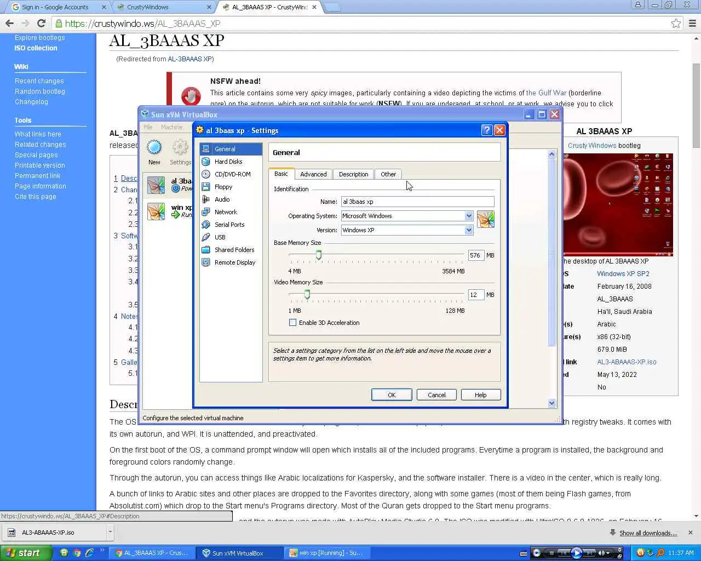
Task: Click the NSFW warning stop-hand icon
Action: coord(191,96)
